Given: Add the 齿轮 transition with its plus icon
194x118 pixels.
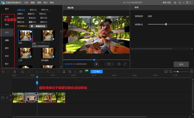Looking at the screenshot, I should click(x=31, y=39).
